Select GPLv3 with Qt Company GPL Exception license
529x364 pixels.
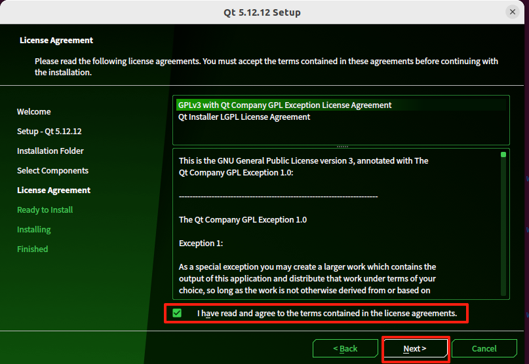point(284,105)
